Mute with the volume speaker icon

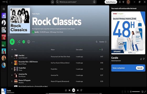pyautogui.click(x=131, y=92)
